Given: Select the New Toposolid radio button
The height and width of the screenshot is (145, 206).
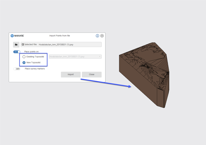Looking at the screenshot, I should [x=24, y=62].
